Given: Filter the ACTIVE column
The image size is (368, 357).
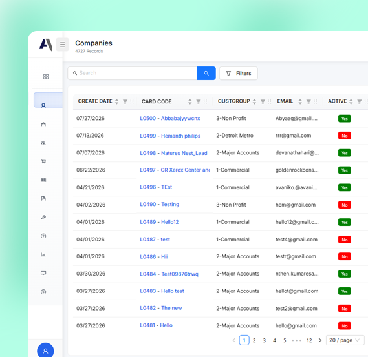Looking at the screenshot, I should (360, 101).
